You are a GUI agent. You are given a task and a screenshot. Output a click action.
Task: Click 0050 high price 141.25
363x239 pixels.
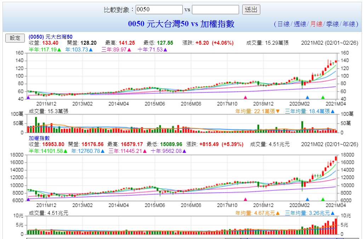click(127, 43)
